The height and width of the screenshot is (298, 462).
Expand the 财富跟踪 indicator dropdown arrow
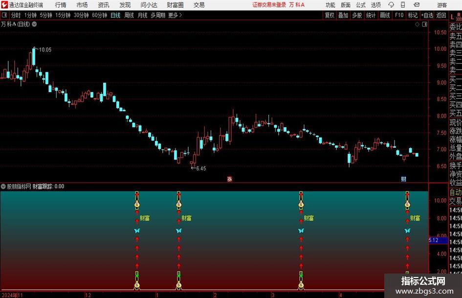(x=3, y=186)
